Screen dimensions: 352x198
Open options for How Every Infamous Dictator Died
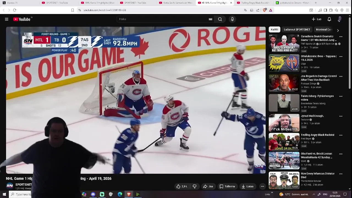[341, 174]
